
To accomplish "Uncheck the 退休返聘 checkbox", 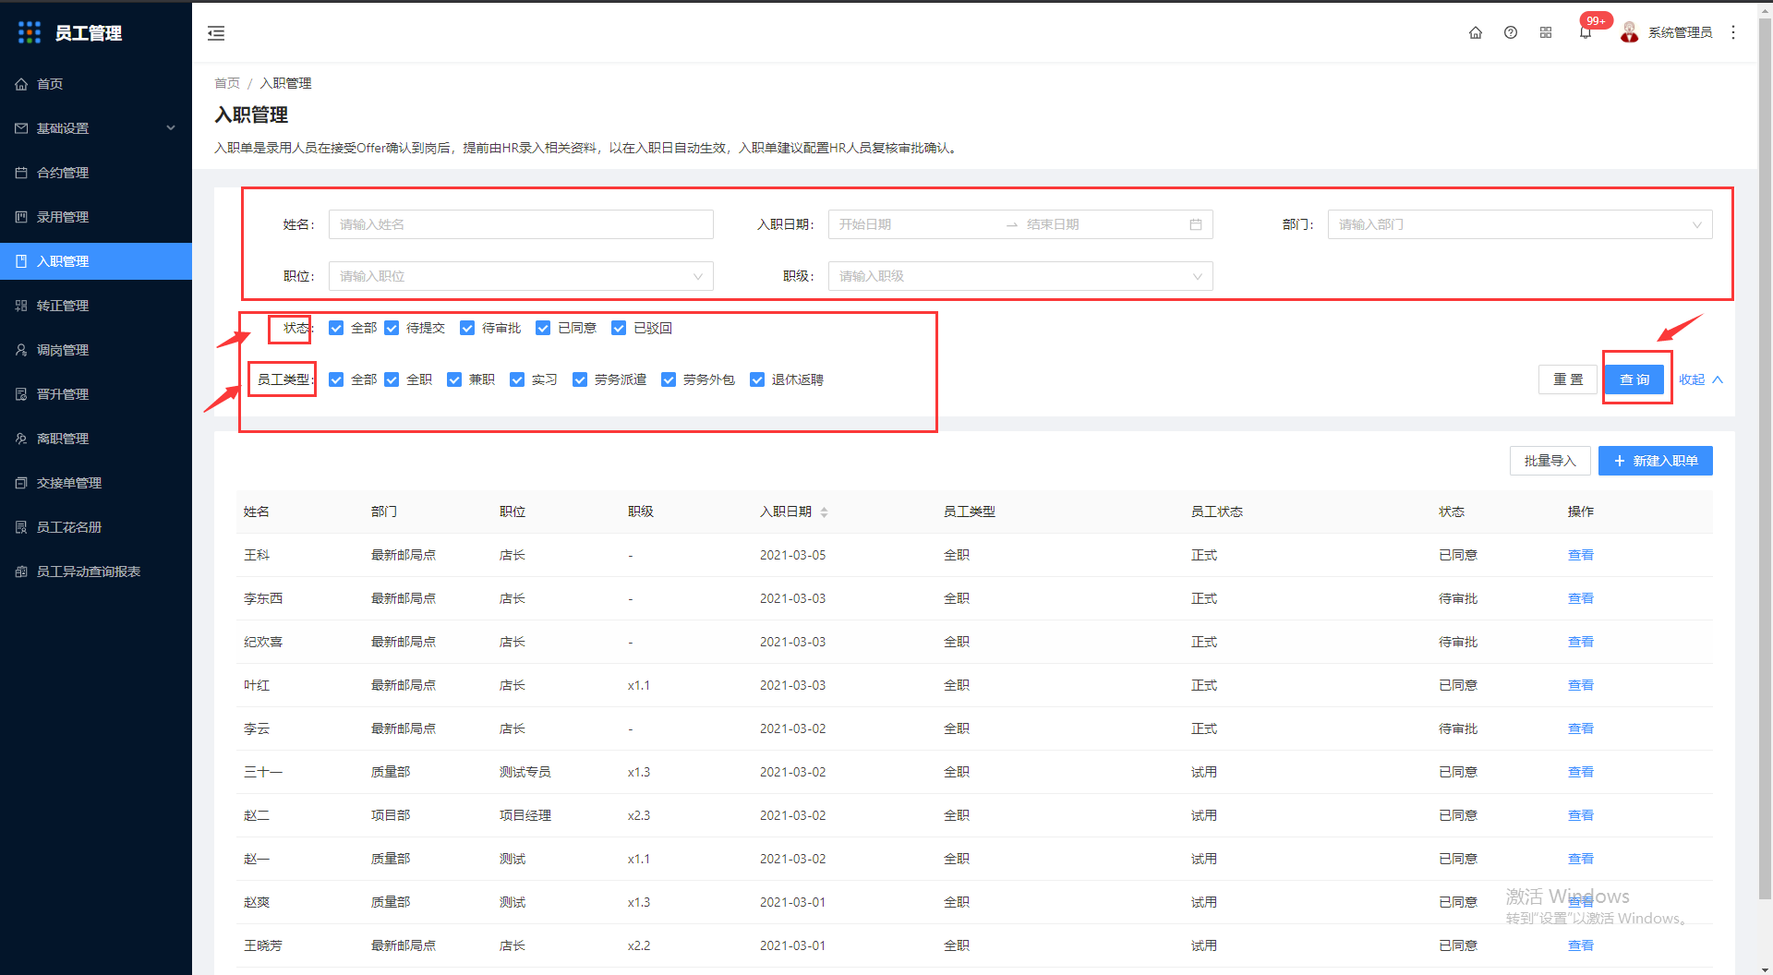I will (x=757, y=379).
